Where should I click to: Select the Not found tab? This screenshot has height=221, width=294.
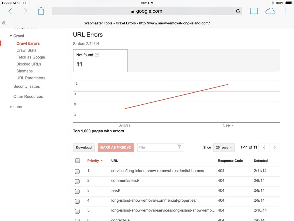tap(100, 60)
